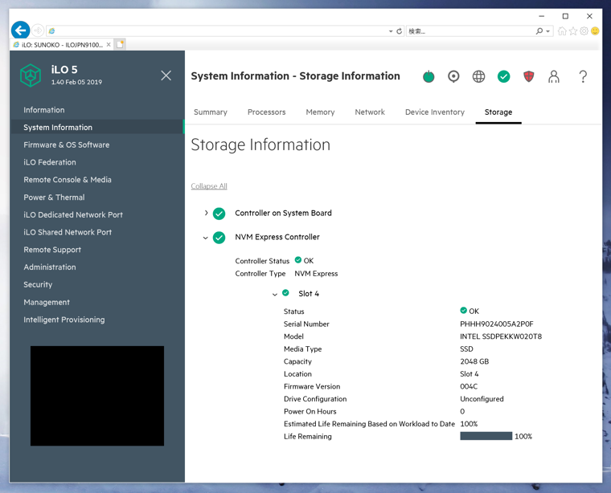The width and height of the screenshot is (611, 493).
Task: Open iLO Shared Network Port page
Action: click(x=68, y=232)
